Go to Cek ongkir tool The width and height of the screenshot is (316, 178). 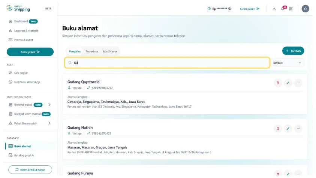tap(21, 73)
